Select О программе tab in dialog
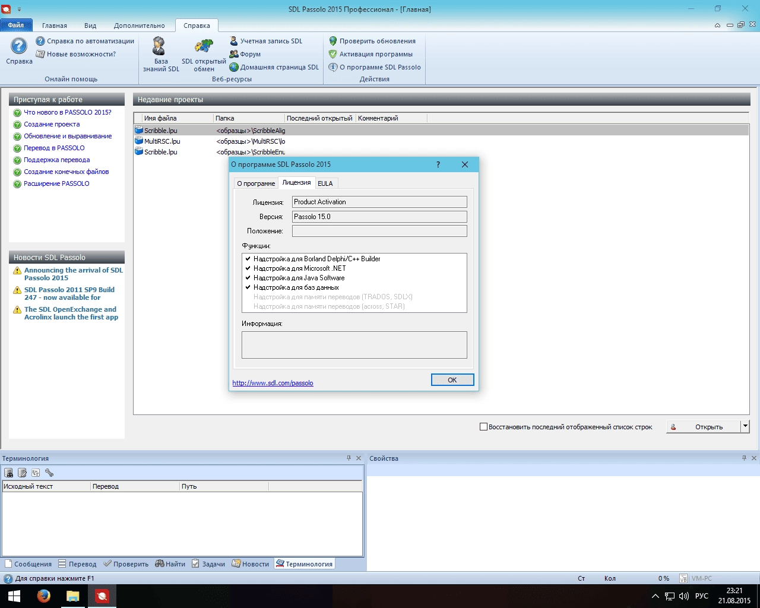This screenshot has width=760, height=608. [256, 183]
